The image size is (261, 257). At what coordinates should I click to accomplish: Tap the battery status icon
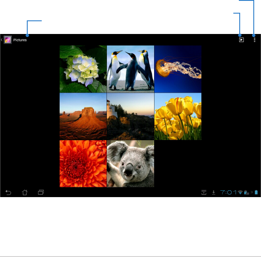256,192
